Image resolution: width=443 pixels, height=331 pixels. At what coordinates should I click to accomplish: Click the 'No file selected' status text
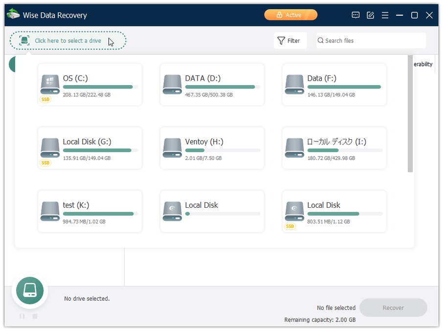(x=336, y=308)
